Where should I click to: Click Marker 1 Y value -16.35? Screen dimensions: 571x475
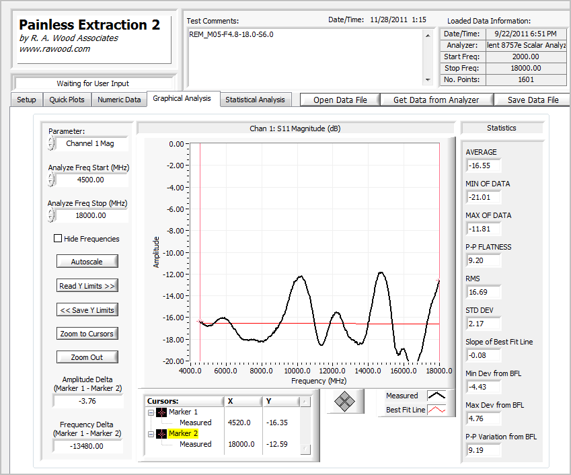[x=277, y=423]
